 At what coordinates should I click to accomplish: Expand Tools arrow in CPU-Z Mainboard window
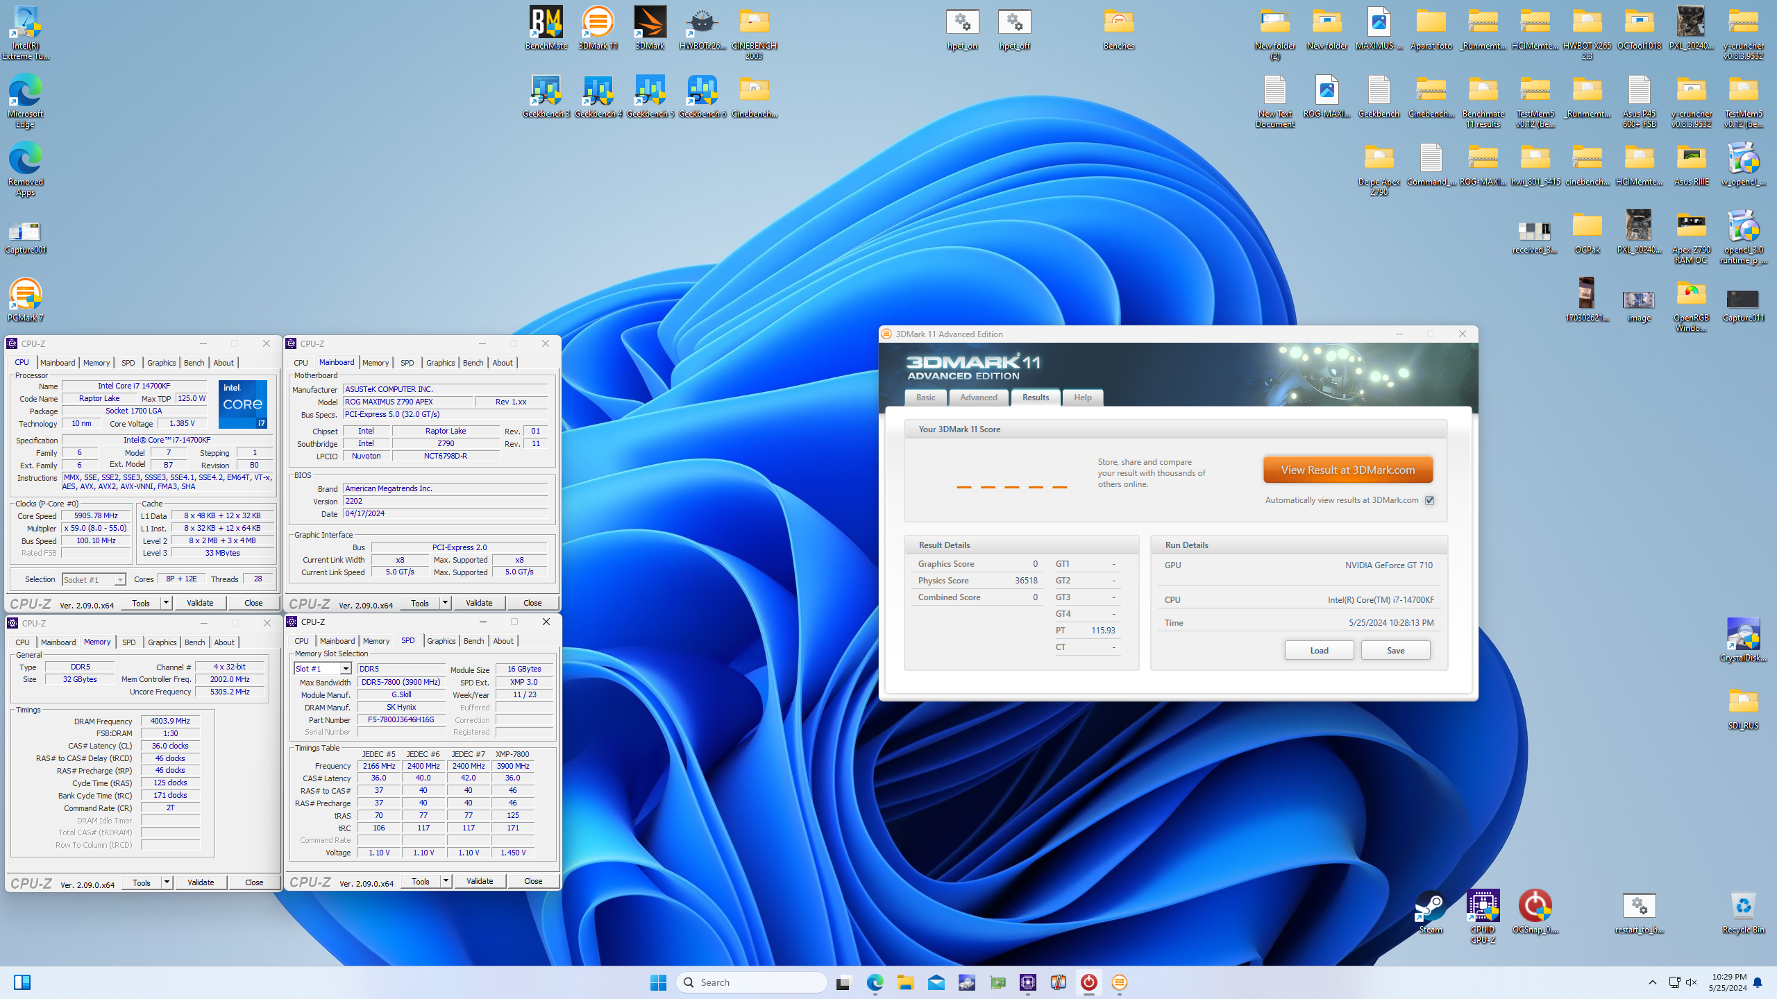click(x=445, y=603)
